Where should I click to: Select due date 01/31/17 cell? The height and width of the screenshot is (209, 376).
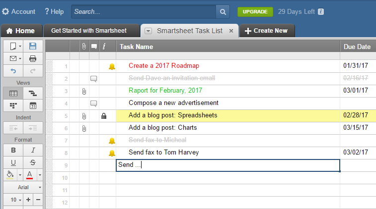click(358, 66)
